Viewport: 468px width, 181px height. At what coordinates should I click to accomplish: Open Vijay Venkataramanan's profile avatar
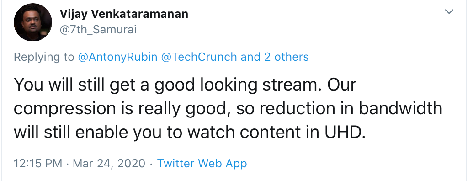coord(32,22)
